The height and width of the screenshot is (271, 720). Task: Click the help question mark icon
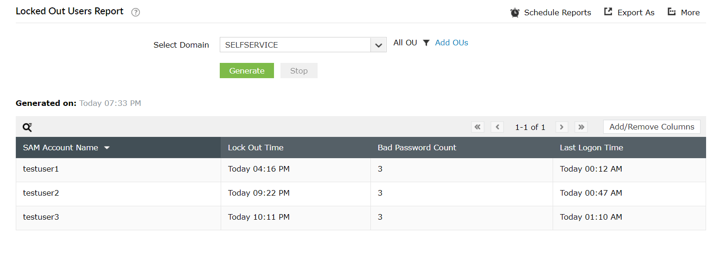click(x=135, y=12)
